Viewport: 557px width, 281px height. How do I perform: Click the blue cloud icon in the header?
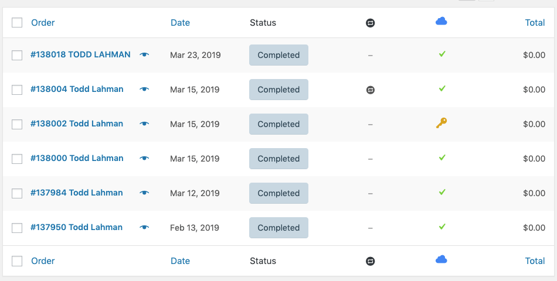pyautogui.click(x=441, y=22)
